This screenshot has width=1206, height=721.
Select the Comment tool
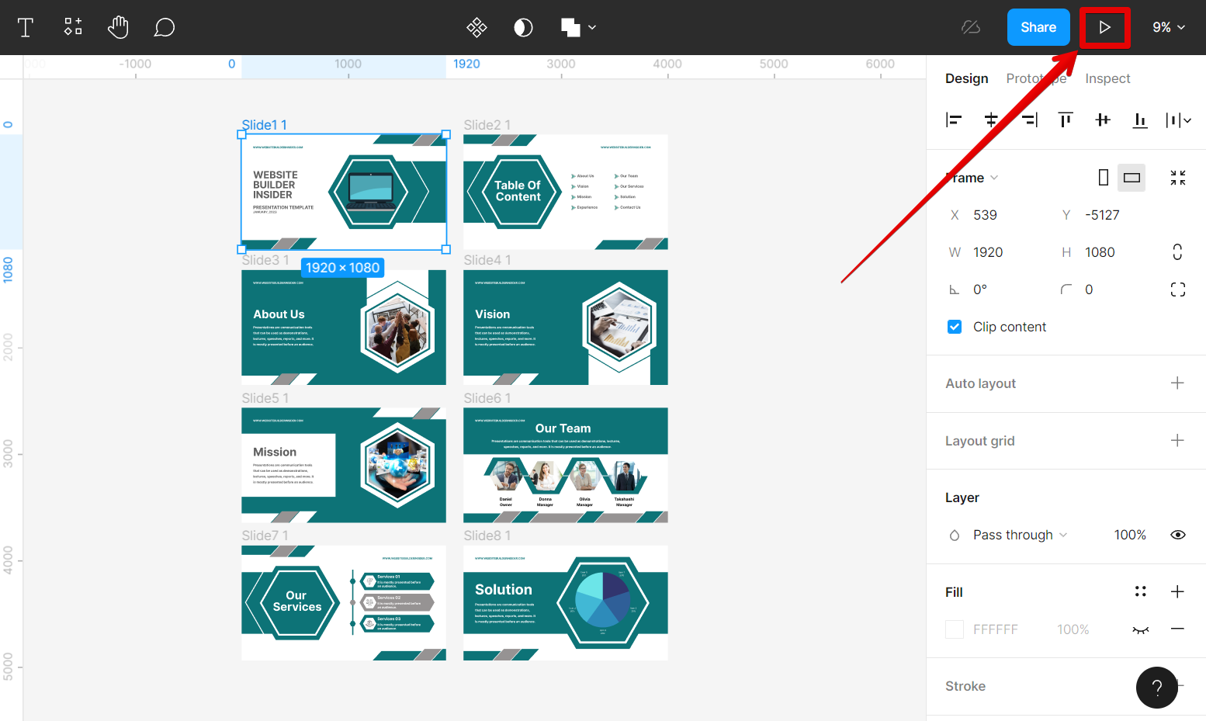(164, 28)
